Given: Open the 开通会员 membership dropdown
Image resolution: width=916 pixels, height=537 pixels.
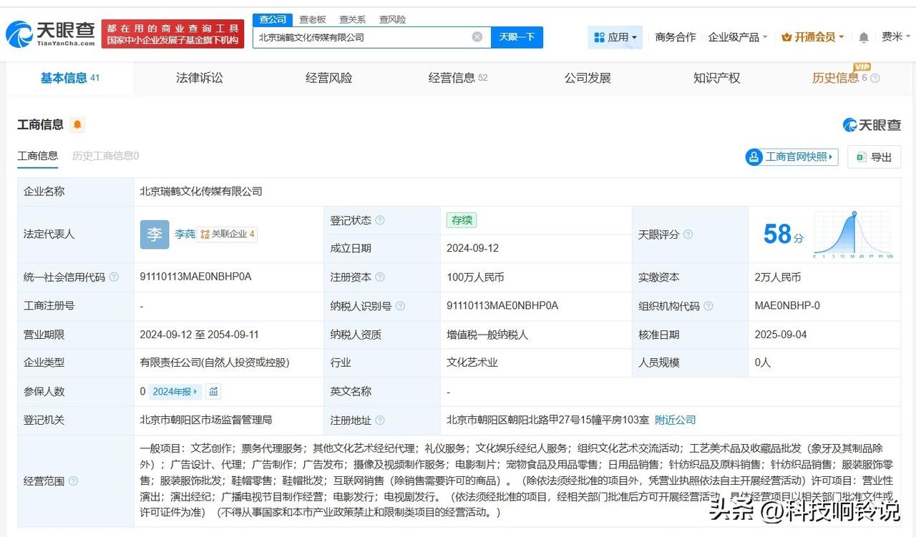Looking at the screenshot, I should point(813,37).
